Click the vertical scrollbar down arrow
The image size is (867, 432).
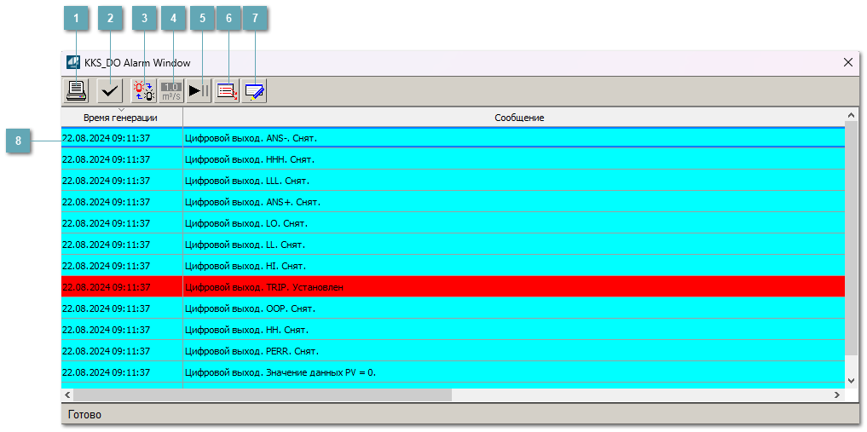click(851, 380)
